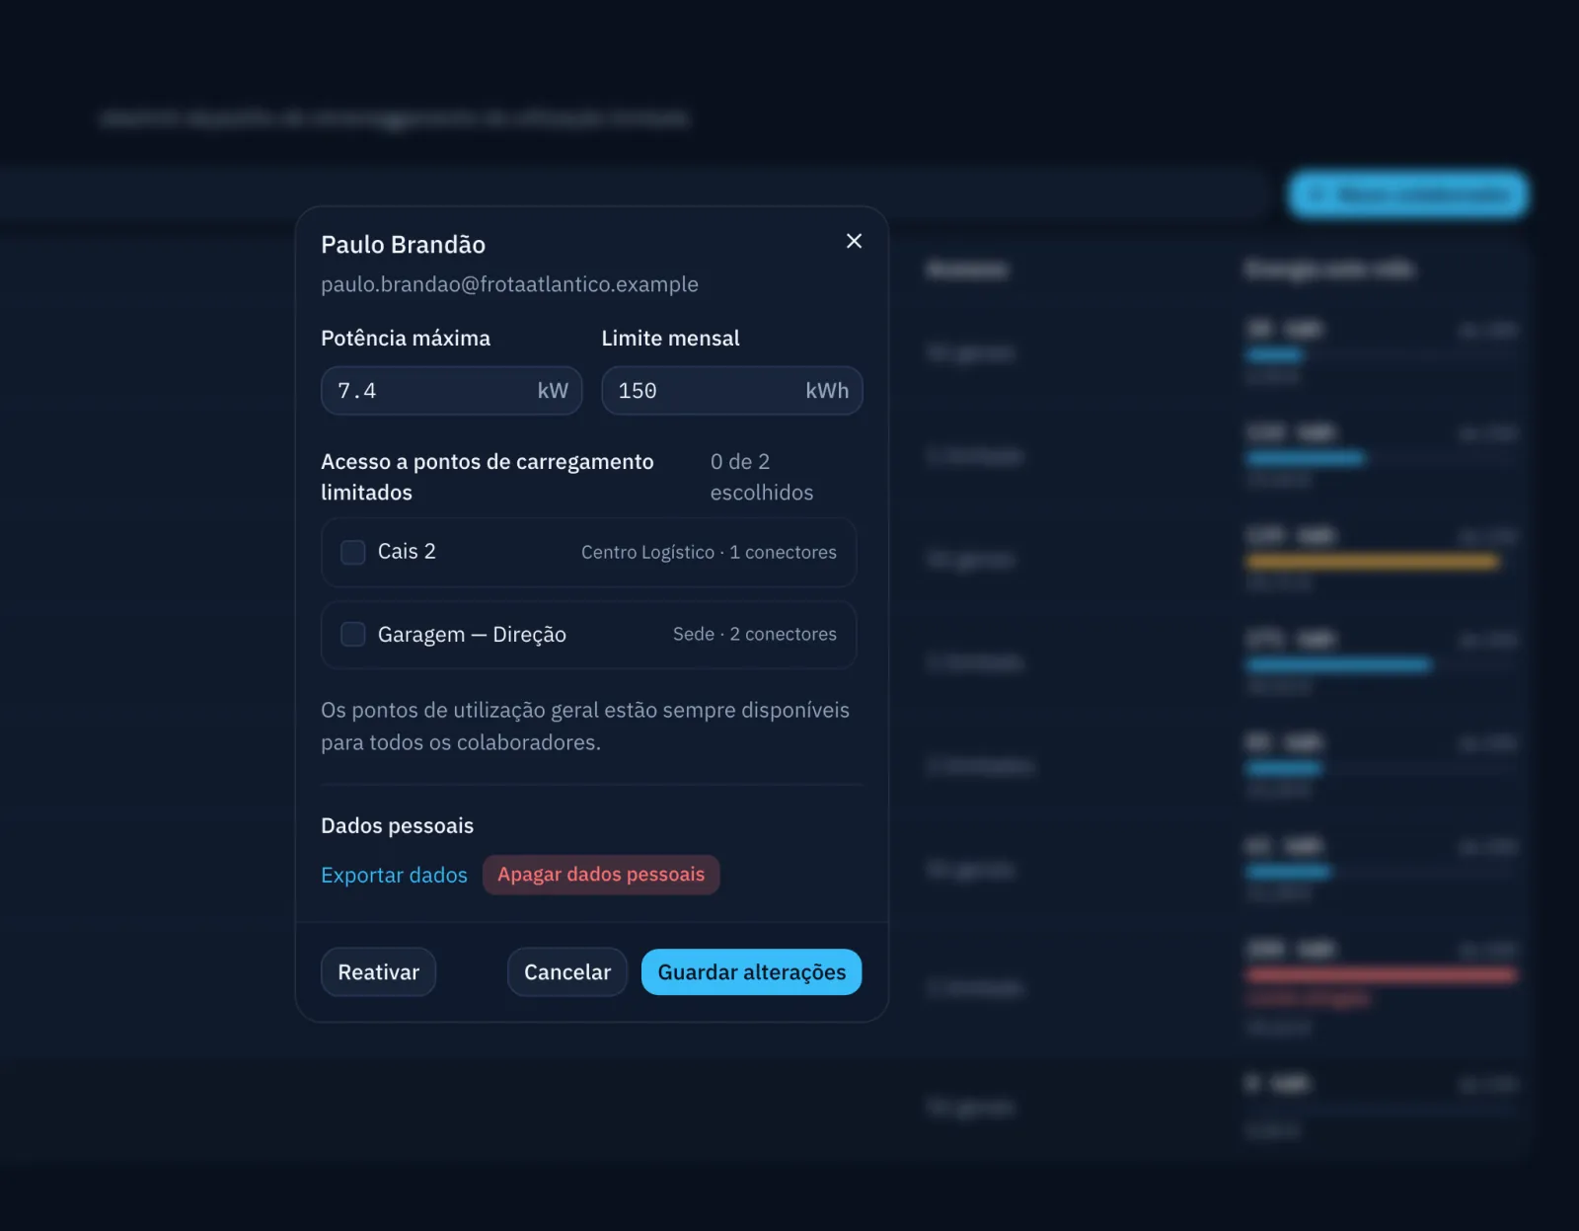Select the paulo.brandao@frotaatlantico.example email text
1579x1231 pixels.
click(509, 284)
